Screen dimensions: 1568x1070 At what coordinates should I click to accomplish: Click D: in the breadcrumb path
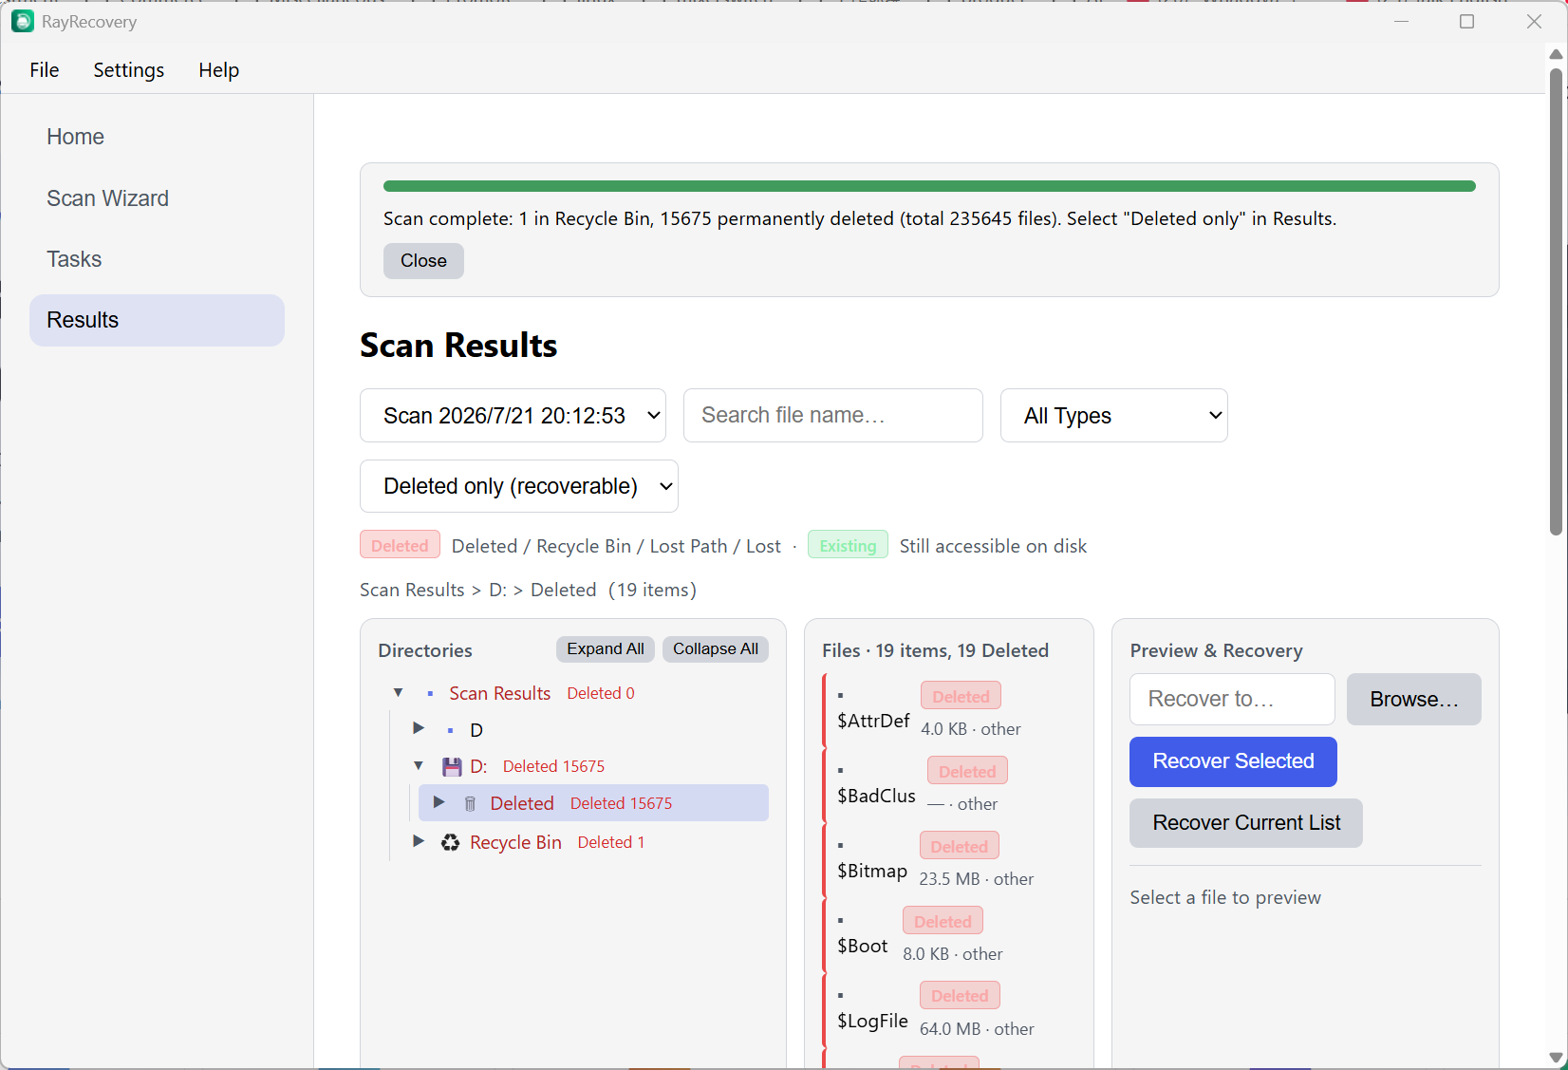(x=497, y=590)
